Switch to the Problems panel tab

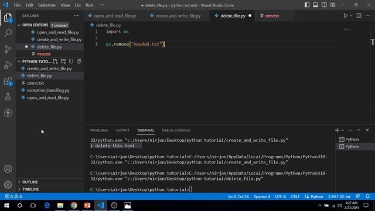click(99, 130)
